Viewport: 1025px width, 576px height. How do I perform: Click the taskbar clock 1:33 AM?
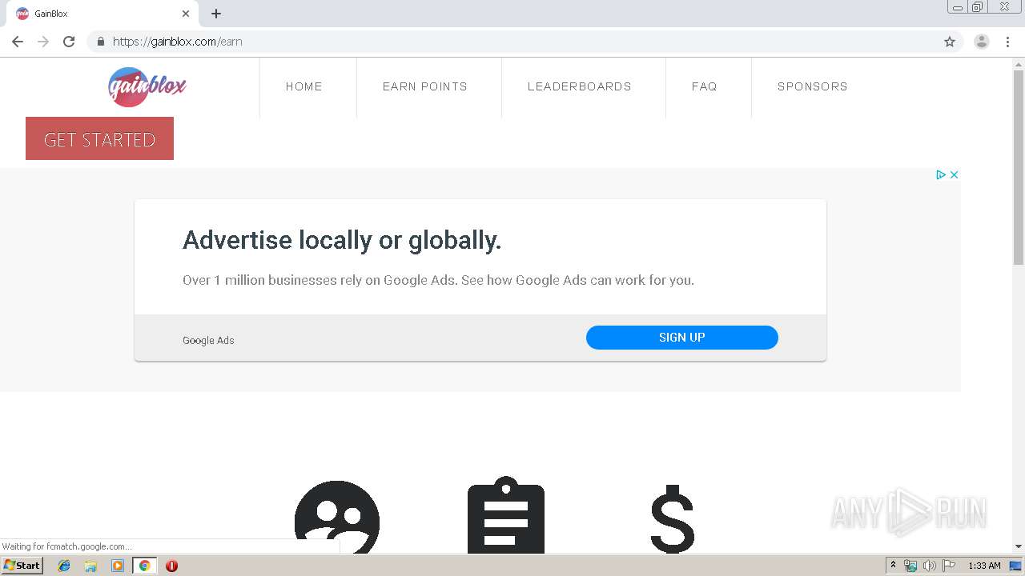984,566
